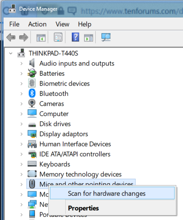Click the Back arrow toolbar icon
The width and height of the screenshot is (183, 220).
click(x=11, y=37)
